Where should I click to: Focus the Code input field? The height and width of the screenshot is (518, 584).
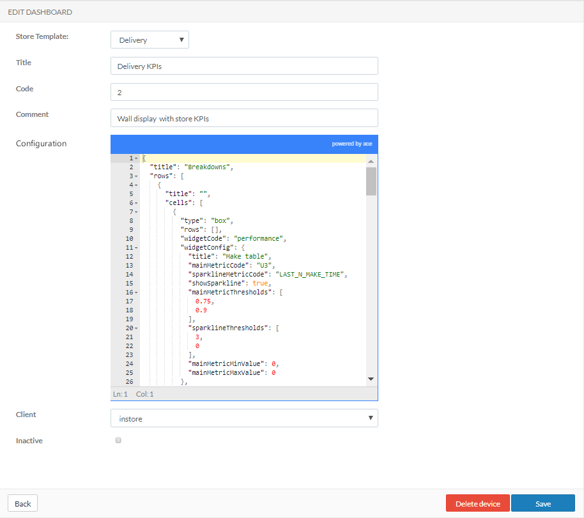244,92
